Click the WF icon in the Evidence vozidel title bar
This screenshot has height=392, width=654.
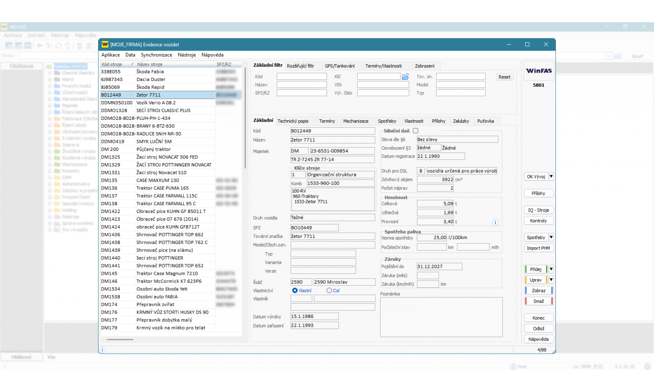[105, 44]
